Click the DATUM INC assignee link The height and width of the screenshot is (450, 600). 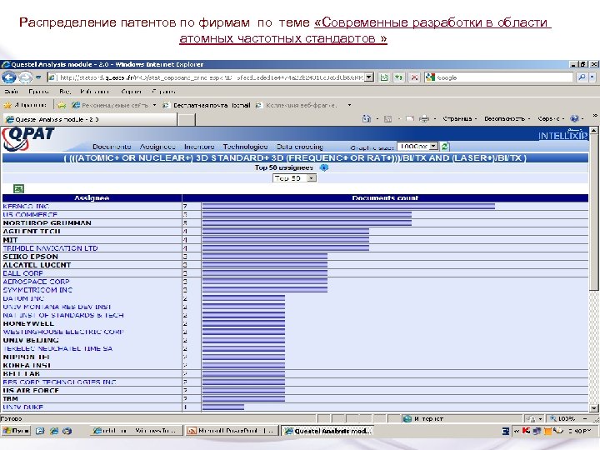(23, 298)
